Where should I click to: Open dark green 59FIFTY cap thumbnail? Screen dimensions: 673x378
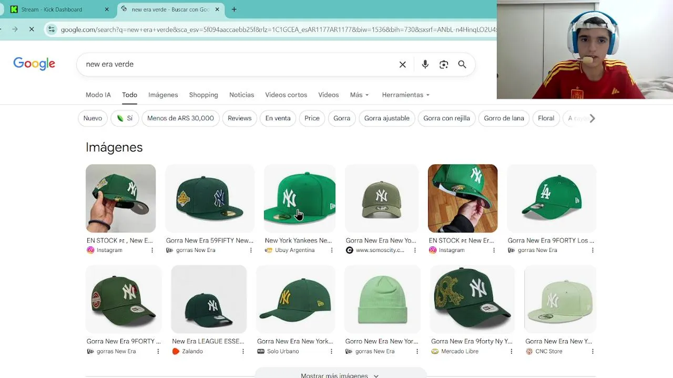210,198
